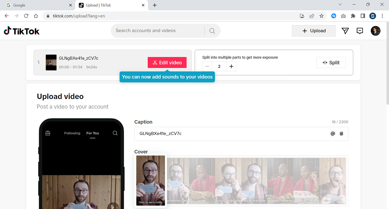
Task: Click the uploaded video thumbnail GLNgBXe41e_zCV7c
Action: point(51,63)
